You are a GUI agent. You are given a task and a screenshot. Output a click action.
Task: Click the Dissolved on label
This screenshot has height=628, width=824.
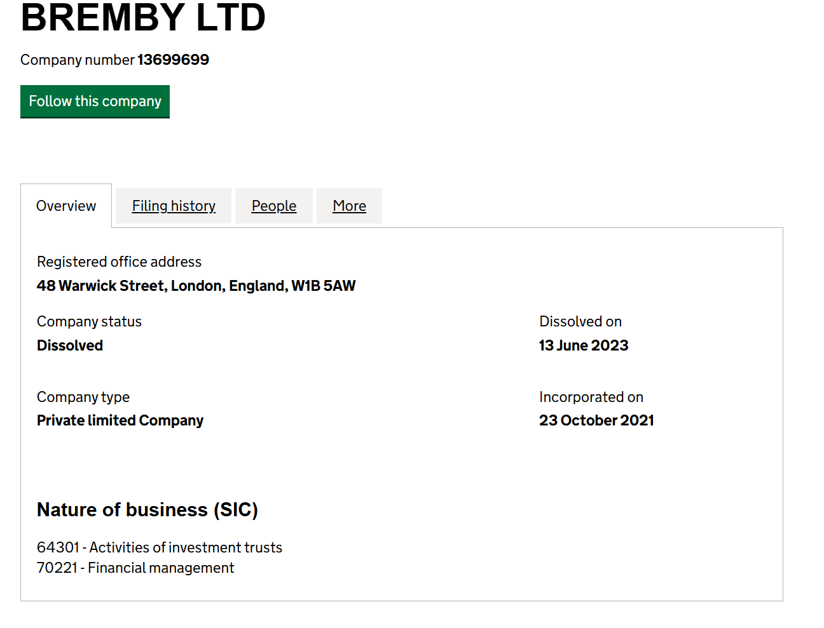tap(580, 321)
